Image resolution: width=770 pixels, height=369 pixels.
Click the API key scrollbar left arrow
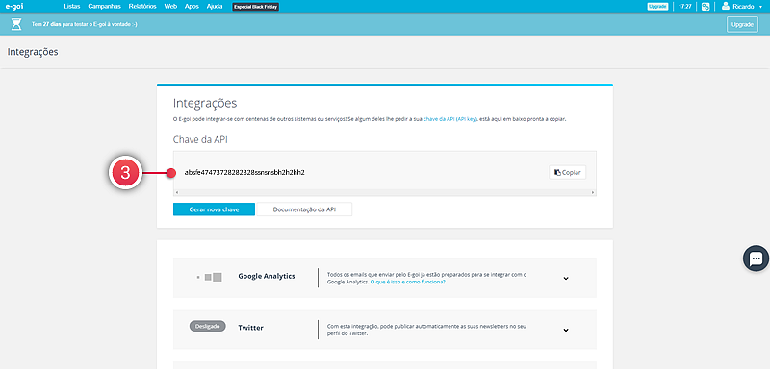coord(176,193)
